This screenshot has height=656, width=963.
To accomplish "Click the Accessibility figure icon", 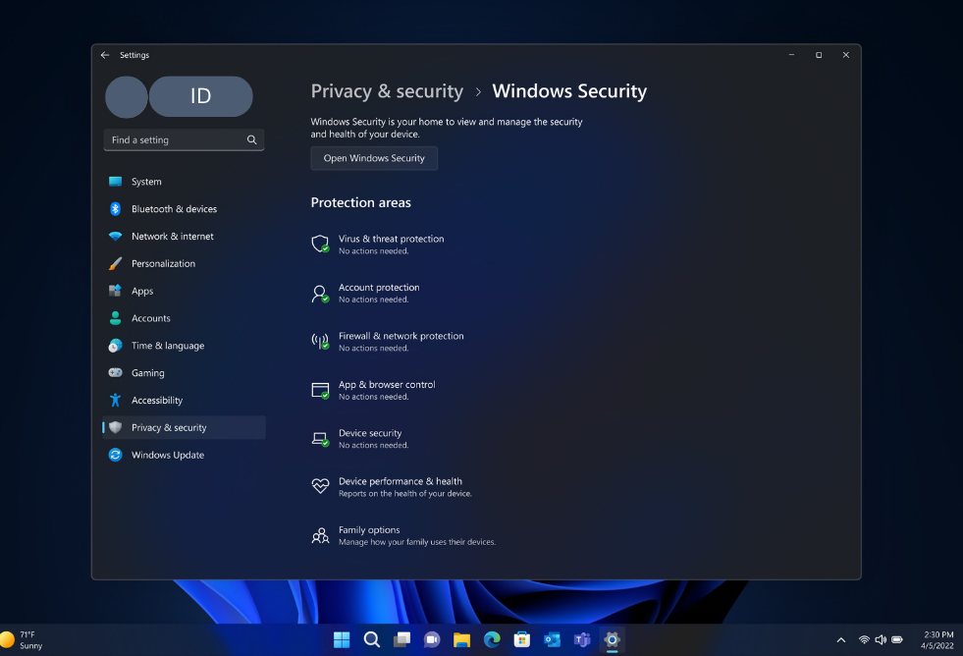I will [115, 400].
